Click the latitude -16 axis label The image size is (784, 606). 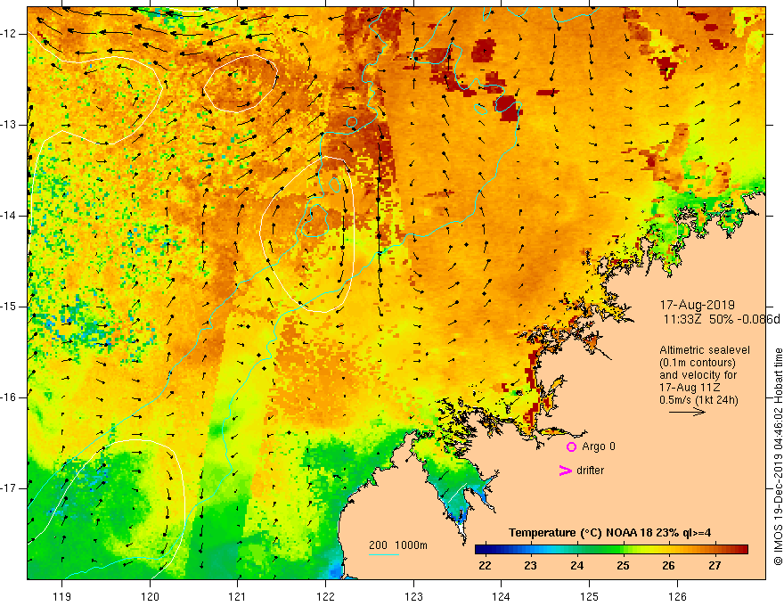pos(11,398)
